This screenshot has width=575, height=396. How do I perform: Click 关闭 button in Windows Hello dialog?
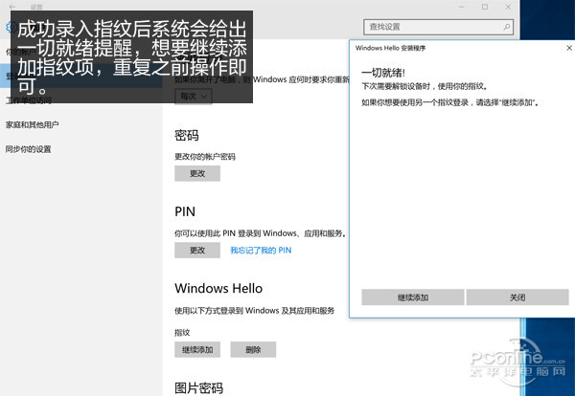click(517, 297)
